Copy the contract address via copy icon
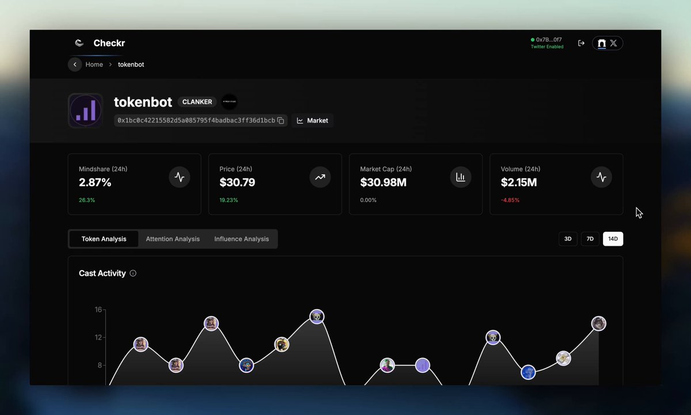Viewport: 691px width, 415px height. (x=280, y=120)
